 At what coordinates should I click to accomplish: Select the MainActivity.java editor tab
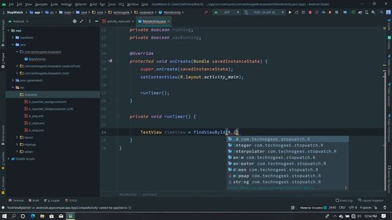coord(154,21)
